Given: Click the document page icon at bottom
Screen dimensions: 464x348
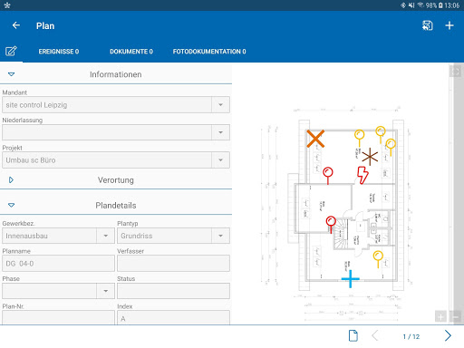Looking at the screenshot, I should [x=353, y=335].
